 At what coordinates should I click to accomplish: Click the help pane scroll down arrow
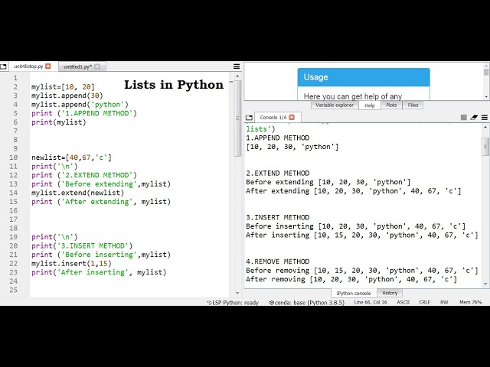point(486,97)
